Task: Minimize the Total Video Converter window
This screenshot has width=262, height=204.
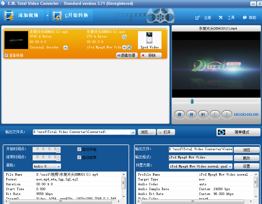Action: click(253, 4)
